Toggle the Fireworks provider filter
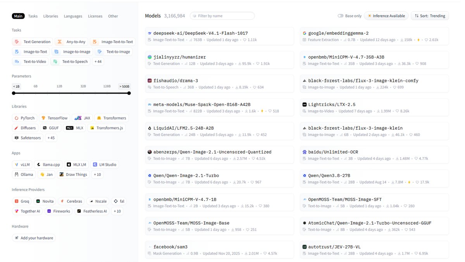Viewport: 465px width, 262px height. 59,211
